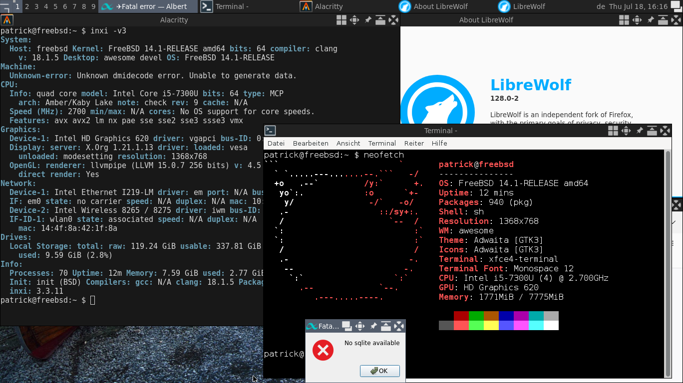Screen dimensions: 683x383
Task: Close the Fatal error dialog via titlebar
Action: click(x=398, y=326)
